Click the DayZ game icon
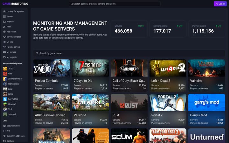The width and height of the screenshot is (229, 143). click(5, 89)
